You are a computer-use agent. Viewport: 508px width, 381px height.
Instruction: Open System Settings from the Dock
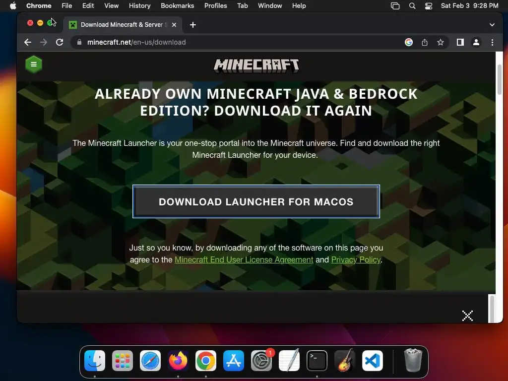pyautogui.click(x=261, y=361)
